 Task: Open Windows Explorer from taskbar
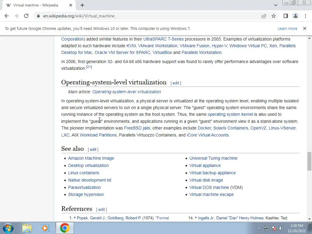point(27,228)
